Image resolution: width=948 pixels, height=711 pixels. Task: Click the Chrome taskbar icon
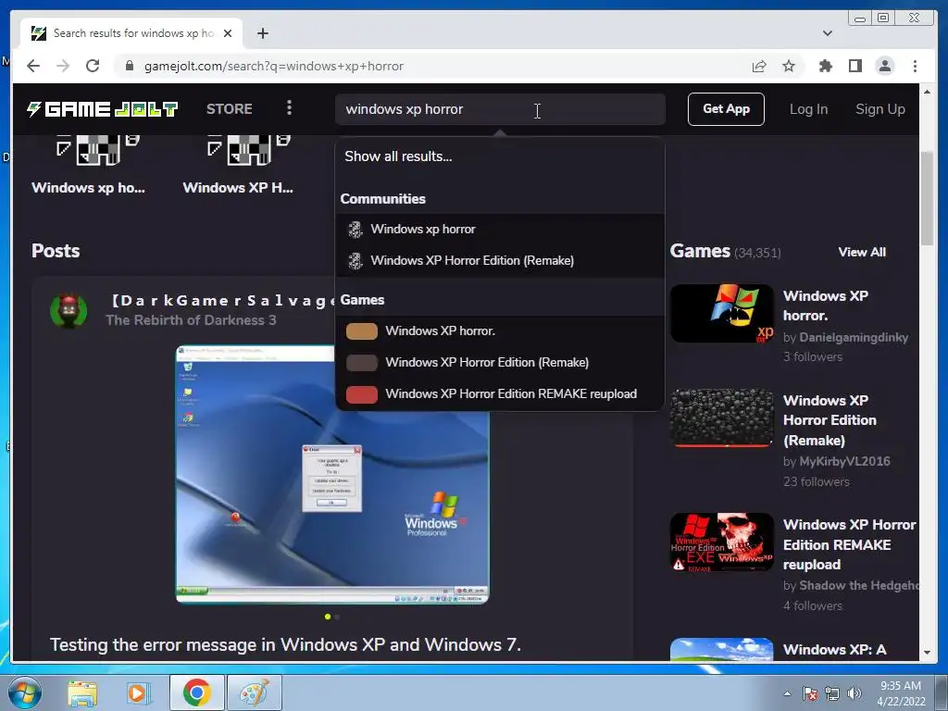pos(197,692)
